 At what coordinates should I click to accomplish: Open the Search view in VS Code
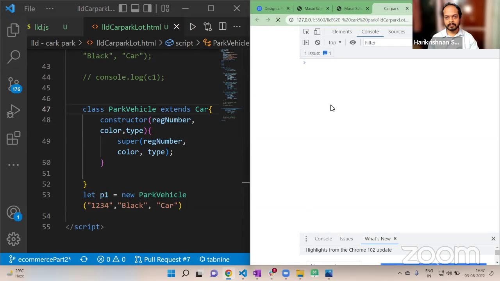[13, 57]
